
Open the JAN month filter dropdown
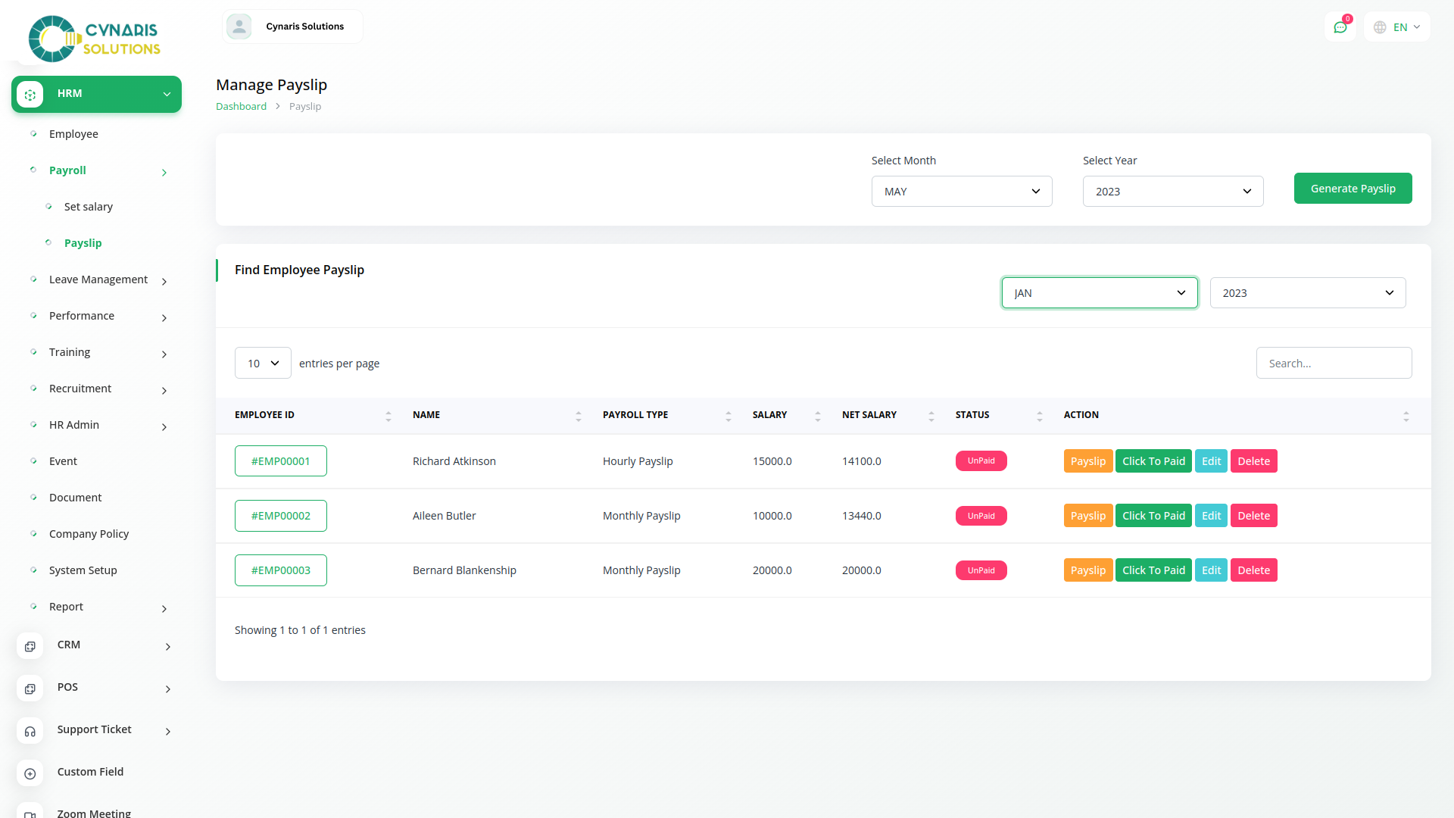tap(1099, 293)
